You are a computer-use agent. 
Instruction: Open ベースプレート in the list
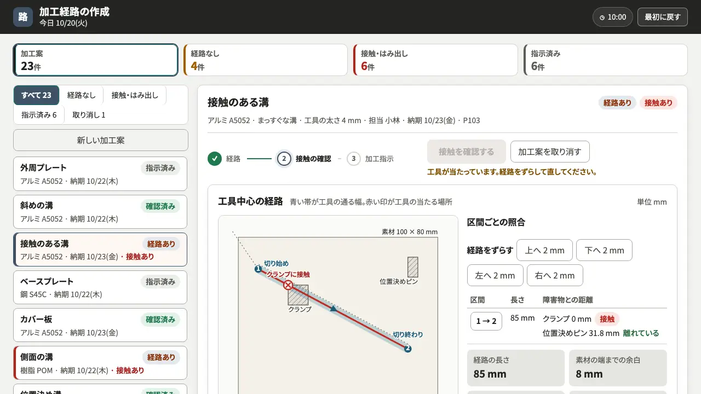(100, 287)
